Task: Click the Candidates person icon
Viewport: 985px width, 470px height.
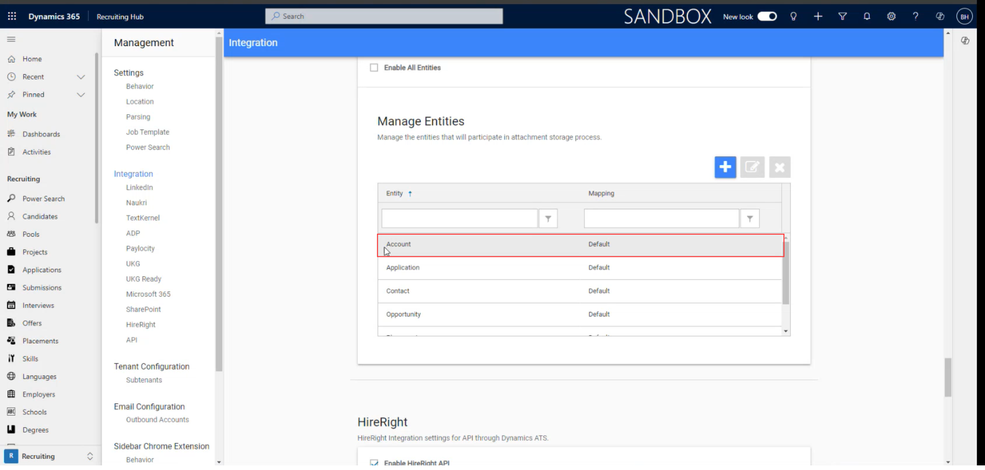Action: tap(11, 216)
